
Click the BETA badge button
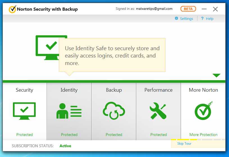point(188,9)
